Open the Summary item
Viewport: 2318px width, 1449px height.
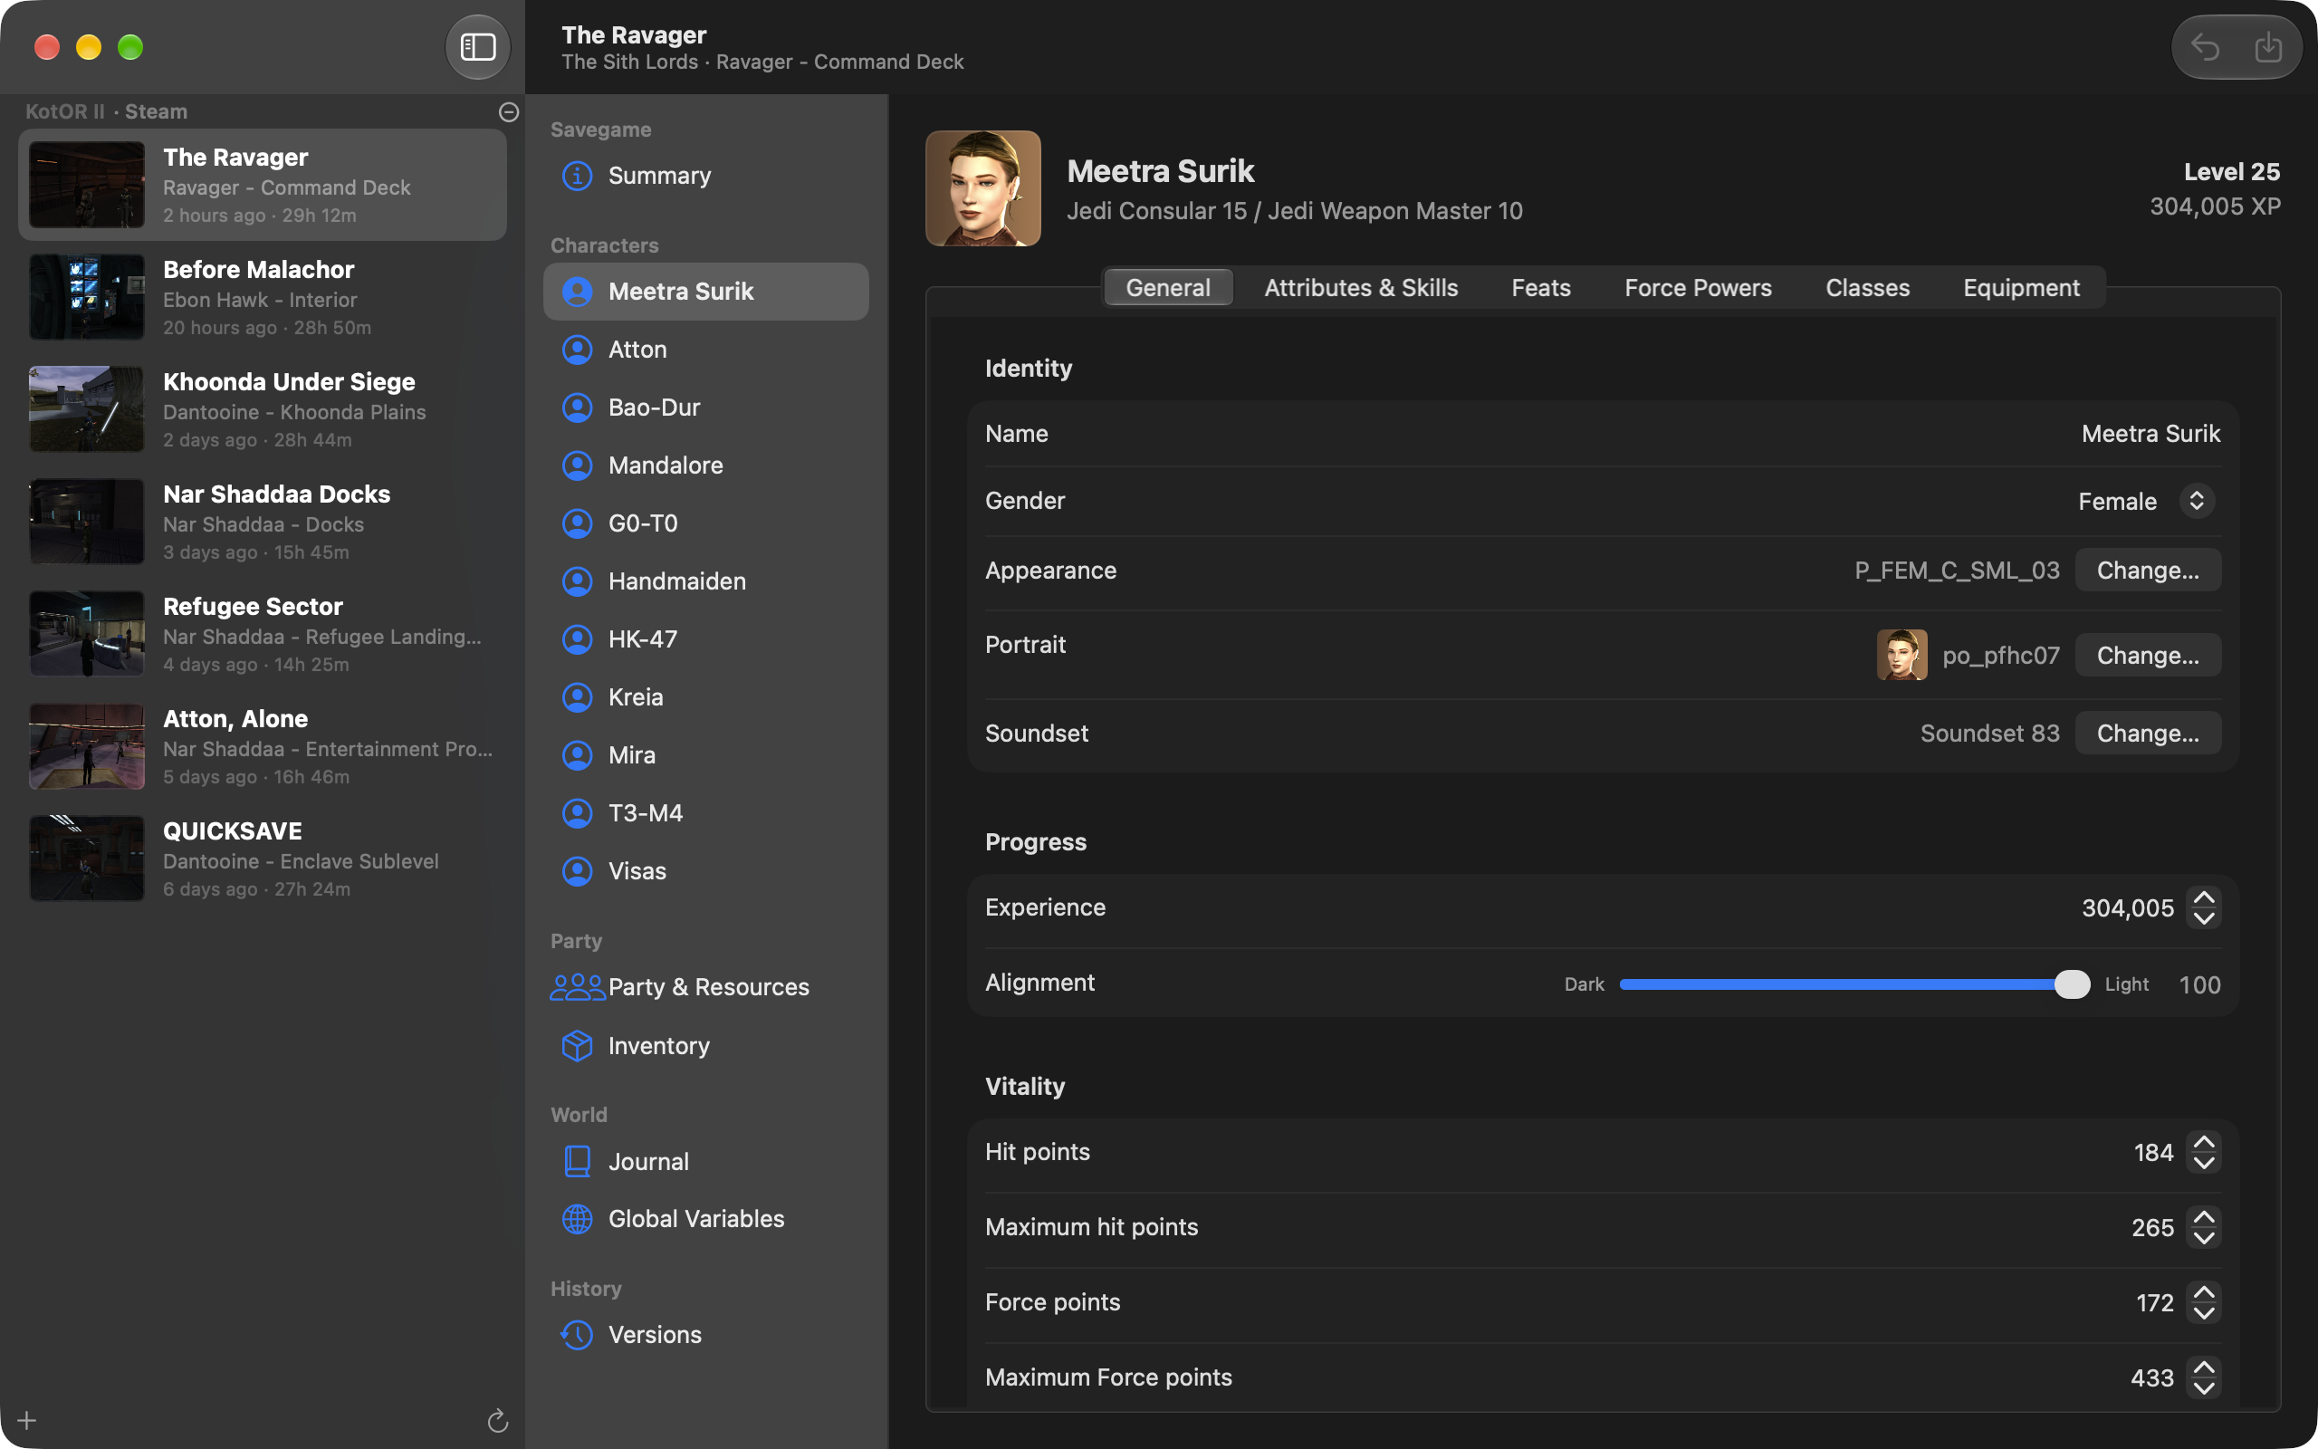706,176
